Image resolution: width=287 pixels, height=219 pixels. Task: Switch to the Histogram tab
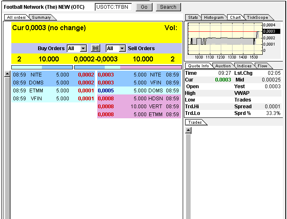pyautogui.click(x=214, y=18)
